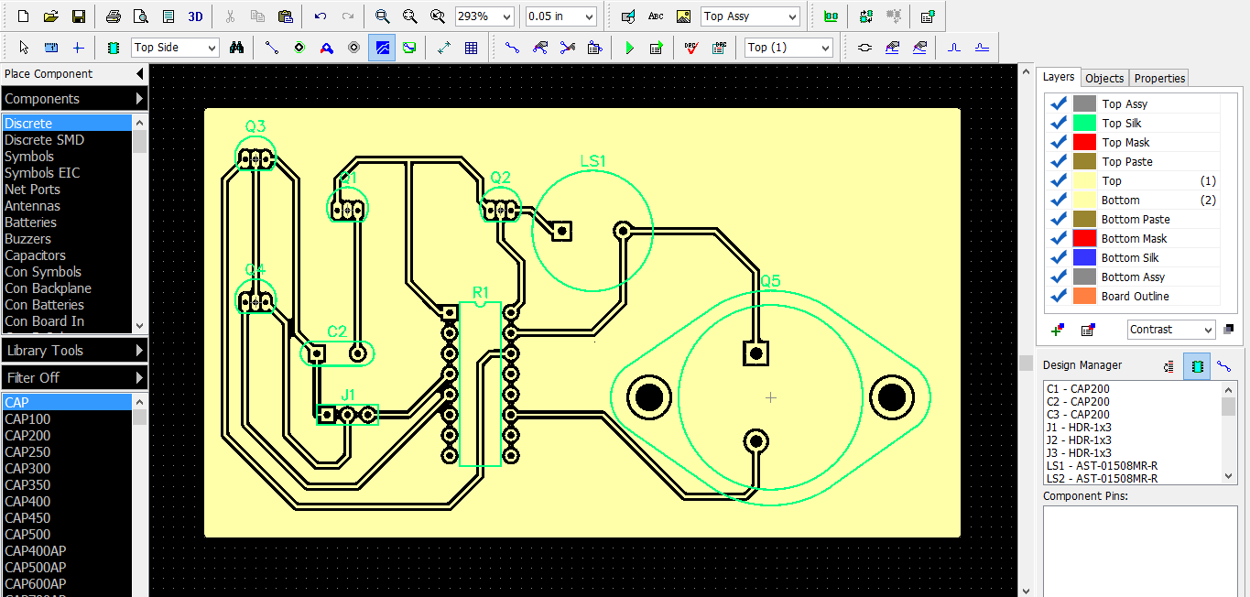Screen dimensions: 1250x597
Task: Open the Top Side layer dropdown
Action: pyautogui.click(x=213, y=47)
